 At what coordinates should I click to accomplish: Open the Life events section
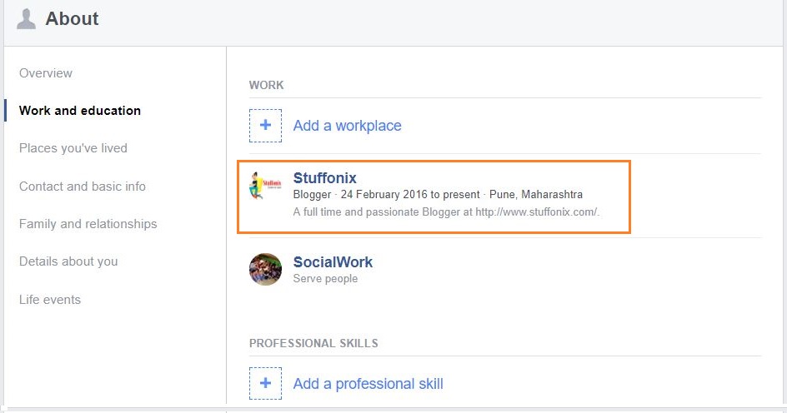50,300
